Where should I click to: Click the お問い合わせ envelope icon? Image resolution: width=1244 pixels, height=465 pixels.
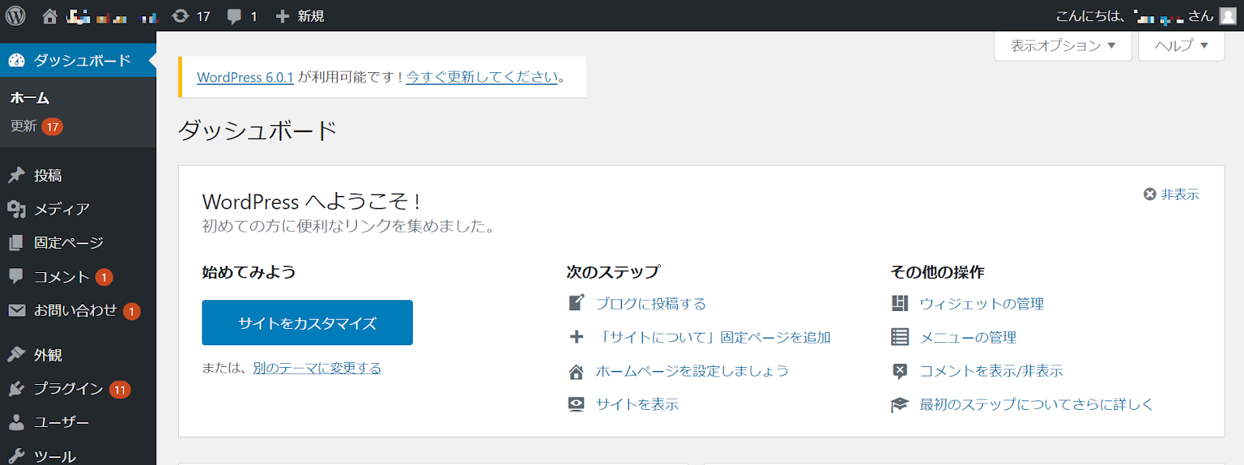pyautogui.click(x=16, y=310)
